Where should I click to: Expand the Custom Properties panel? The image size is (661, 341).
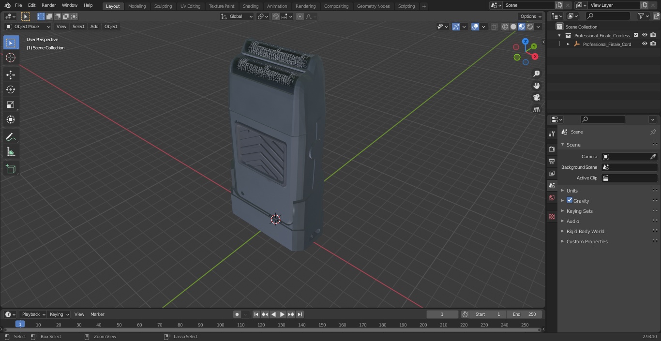point(587,241)
